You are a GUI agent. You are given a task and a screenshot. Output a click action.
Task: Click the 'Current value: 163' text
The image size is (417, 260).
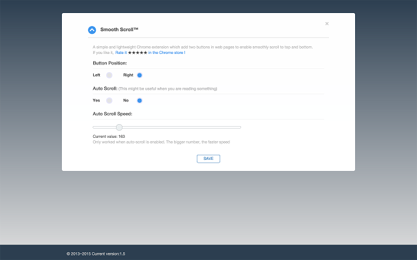(x=109, y=136)
